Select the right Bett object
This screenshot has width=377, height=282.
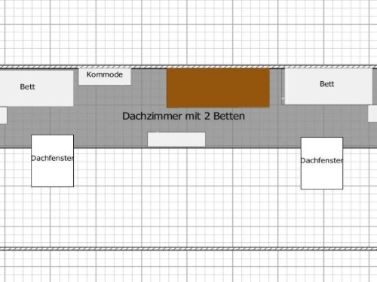tap(329, 86)
